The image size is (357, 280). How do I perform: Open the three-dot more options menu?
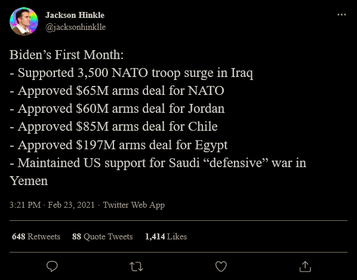pyautogui.click(x=341, y=15)
